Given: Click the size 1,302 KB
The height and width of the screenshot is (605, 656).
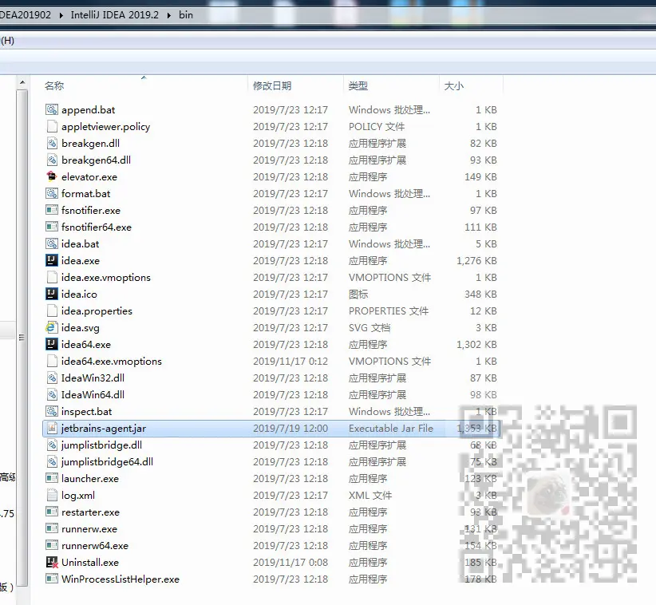Looking at the screenshot, I should (x=476, y=344).
